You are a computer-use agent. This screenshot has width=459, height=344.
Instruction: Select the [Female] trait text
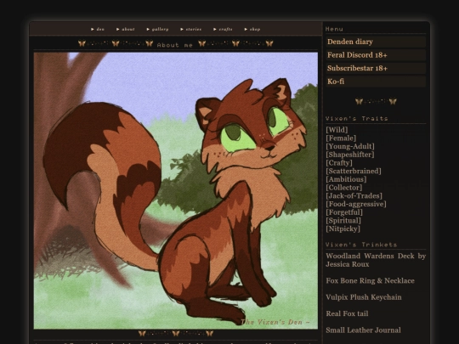341,138
